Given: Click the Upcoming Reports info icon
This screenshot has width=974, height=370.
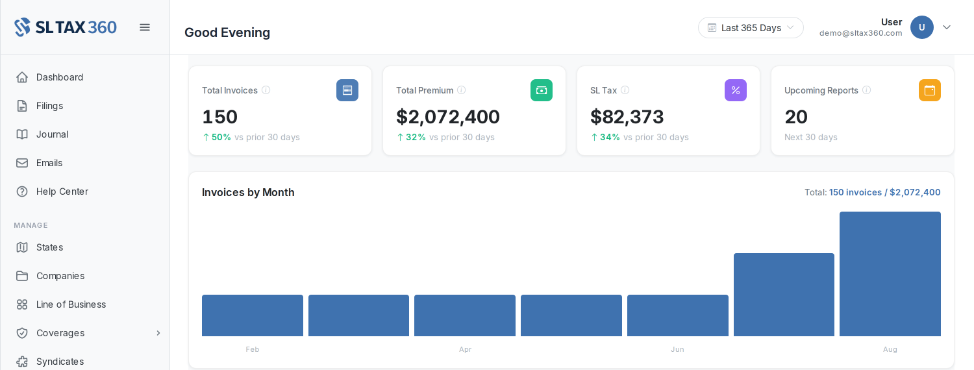Looking at the screenshot, I should click(866, 90).
